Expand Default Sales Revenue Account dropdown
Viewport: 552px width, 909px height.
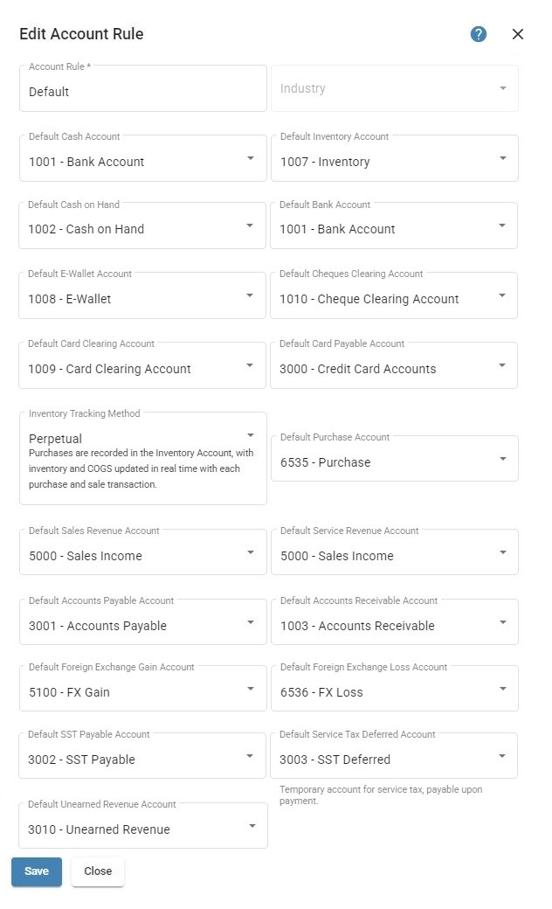point(143,552)
